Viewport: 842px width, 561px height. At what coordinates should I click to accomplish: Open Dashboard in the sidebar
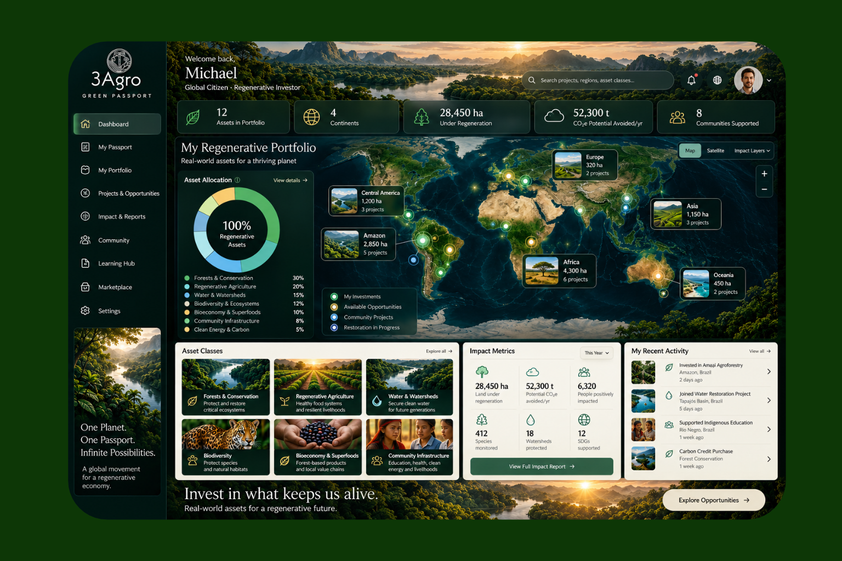pos(117,124)
